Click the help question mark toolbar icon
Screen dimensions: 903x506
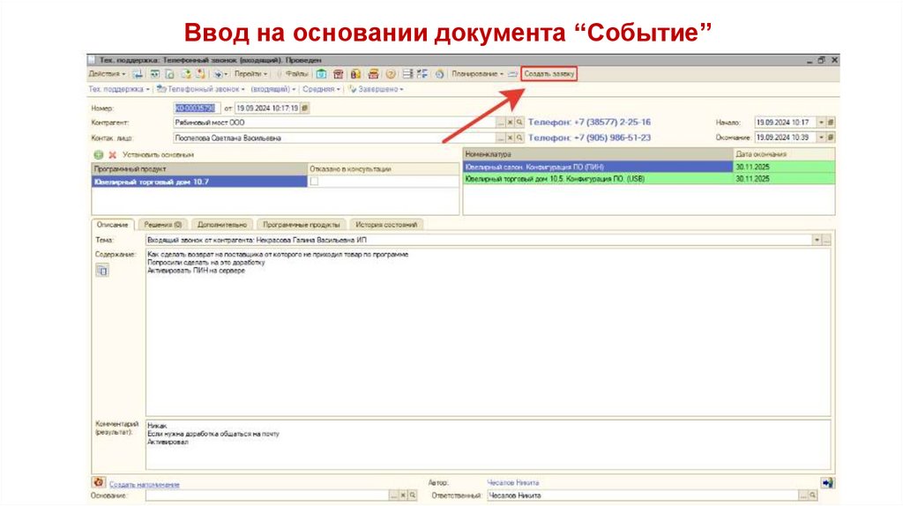(x=391, y=74)
